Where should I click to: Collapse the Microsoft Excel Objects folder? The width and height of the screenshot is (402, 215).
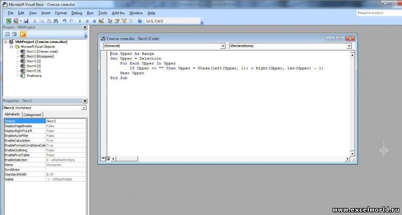pos(11,47)
